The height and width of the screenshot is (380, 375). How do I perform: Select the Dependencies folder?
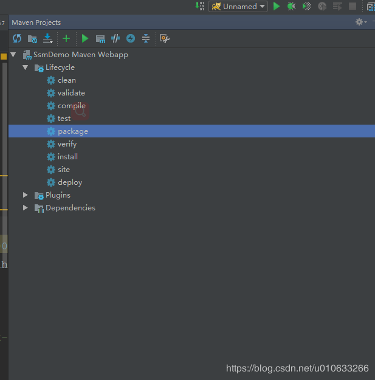[71, 208]
